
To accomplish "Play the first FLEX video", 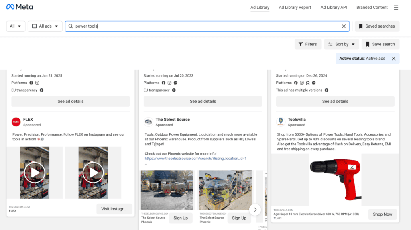I will point(35,173).
